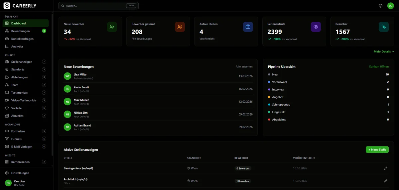Image resolution: width=399 pixels, height=190 pixels.
Task: Click the VERÖFFENTLICHT column header
Action: pyautogui.click(x=304, y=158)
